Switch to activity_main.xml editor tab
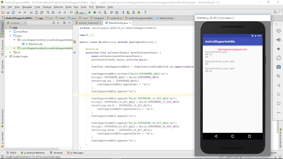This screenshot has height=159, width=283. [x=88, y=23]
